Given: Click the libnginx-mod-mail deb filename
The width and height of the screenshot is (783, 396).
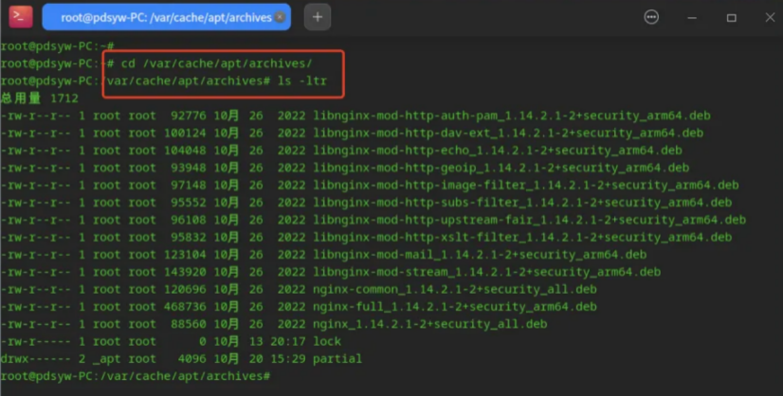Looking at the screenshot, I should pos(480,255).
